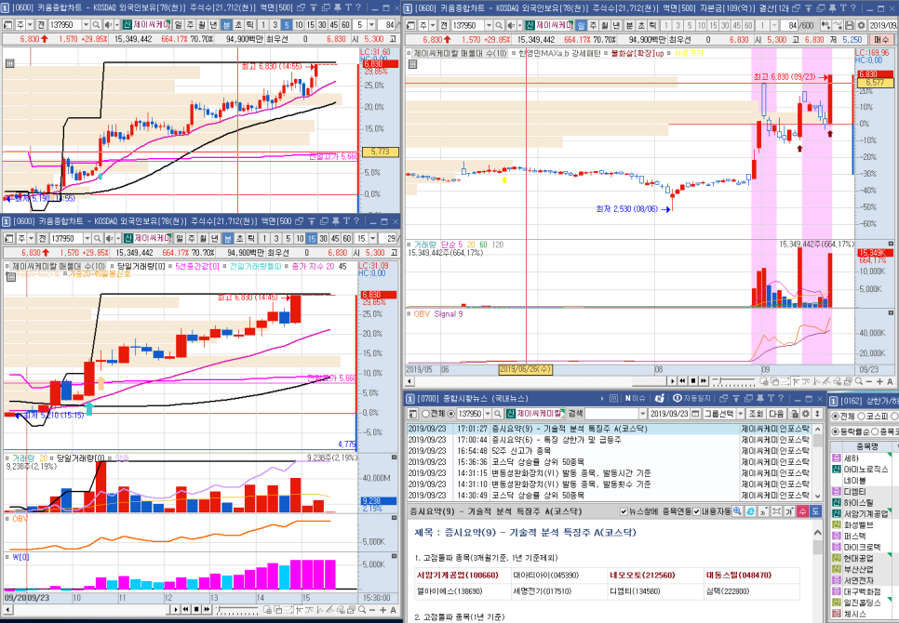This screenshot has height=623, width=899.
Task: Open the stock code 137950 dropdown in the top-left chart
Action: [x=86, y=25]
